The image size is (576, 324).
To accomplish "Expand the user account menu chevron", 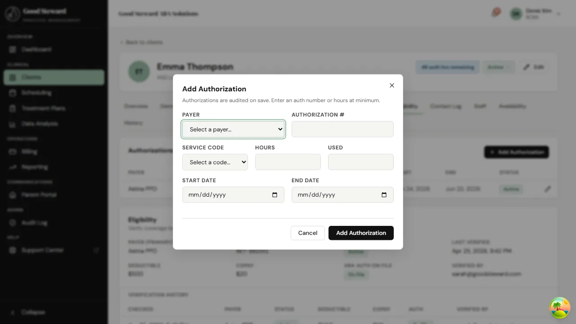I will [558, 13].
